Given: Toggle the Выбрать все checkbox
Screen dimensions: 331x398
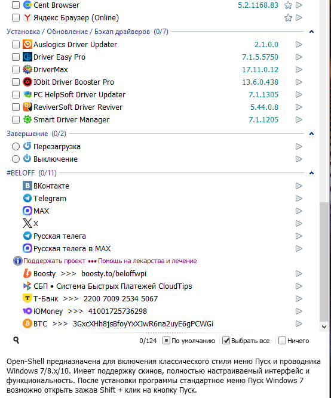Looking at the screenshot, I should tap(226, 341).
